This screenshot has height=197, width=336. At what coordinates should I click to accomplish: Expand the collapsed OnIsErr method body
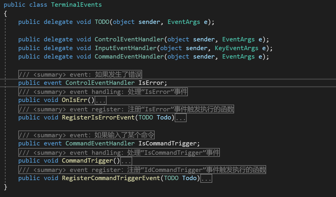point(100,100)
